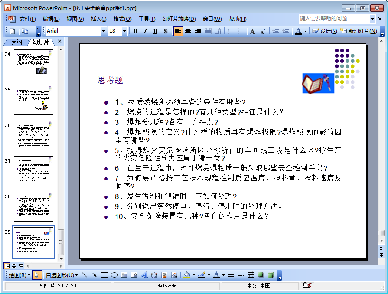Insert a horizontal text box
388x294 pixels.
(x=124, y=275)
